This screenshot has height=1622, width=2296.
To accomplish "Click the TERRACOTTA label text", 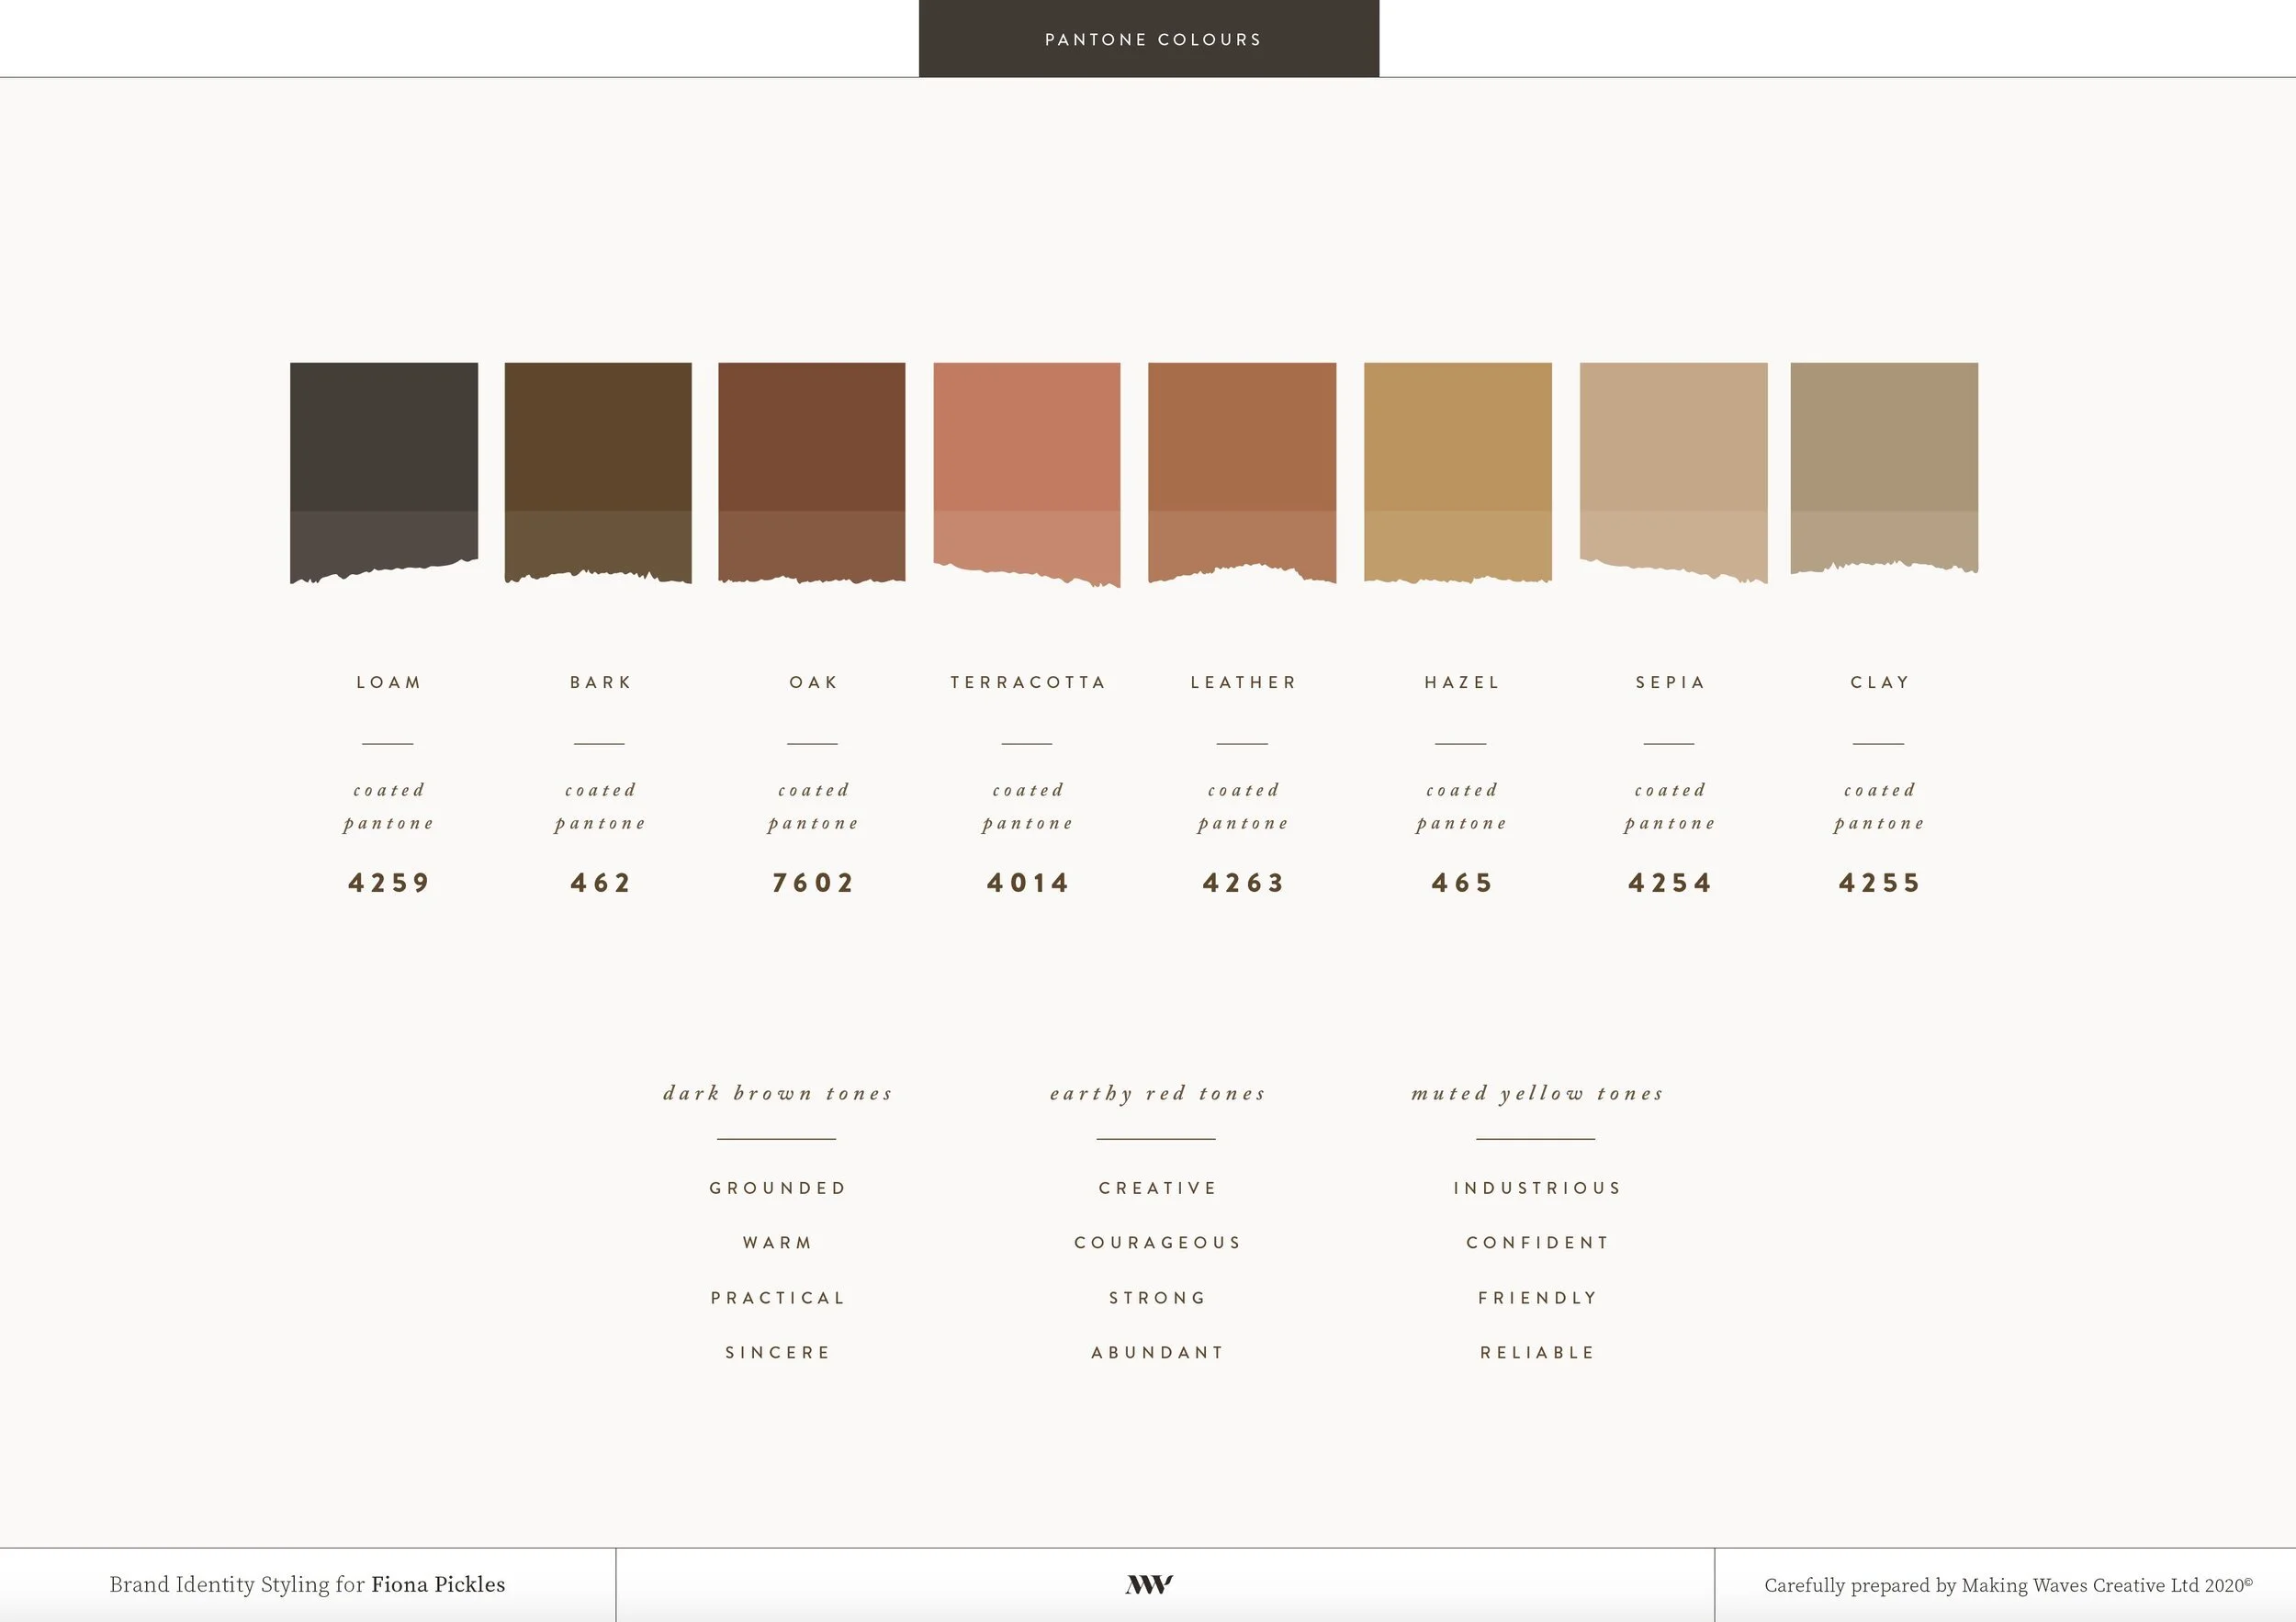I will [1028, 682].
